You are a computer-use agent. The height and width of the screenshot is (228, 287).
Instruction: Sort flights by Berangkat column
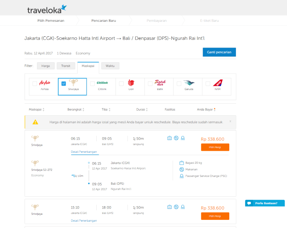tap(76, 110)
